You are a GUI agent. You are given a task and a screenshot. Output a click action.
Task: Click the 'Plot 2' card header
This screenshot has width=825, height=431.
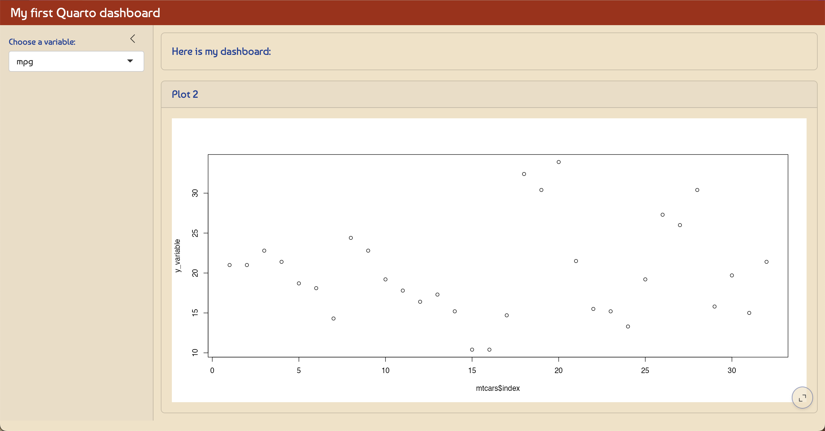[185, 94]
